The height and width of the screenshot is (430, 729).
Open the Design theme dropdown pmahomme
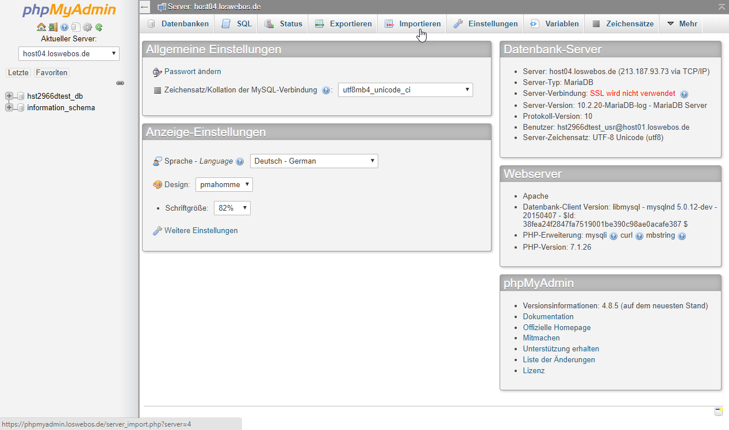[x=224, y=185]
